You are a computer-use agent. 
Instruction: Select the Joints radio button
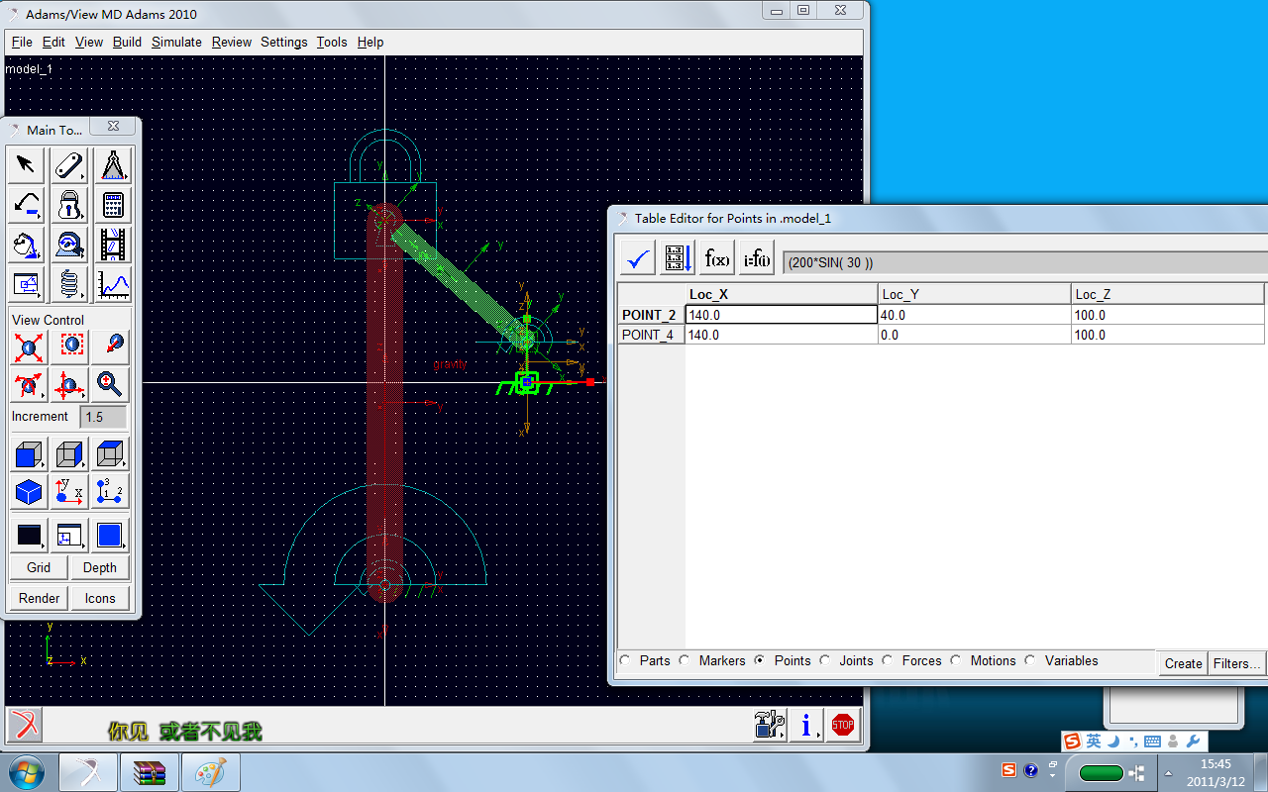coord(826,660)
